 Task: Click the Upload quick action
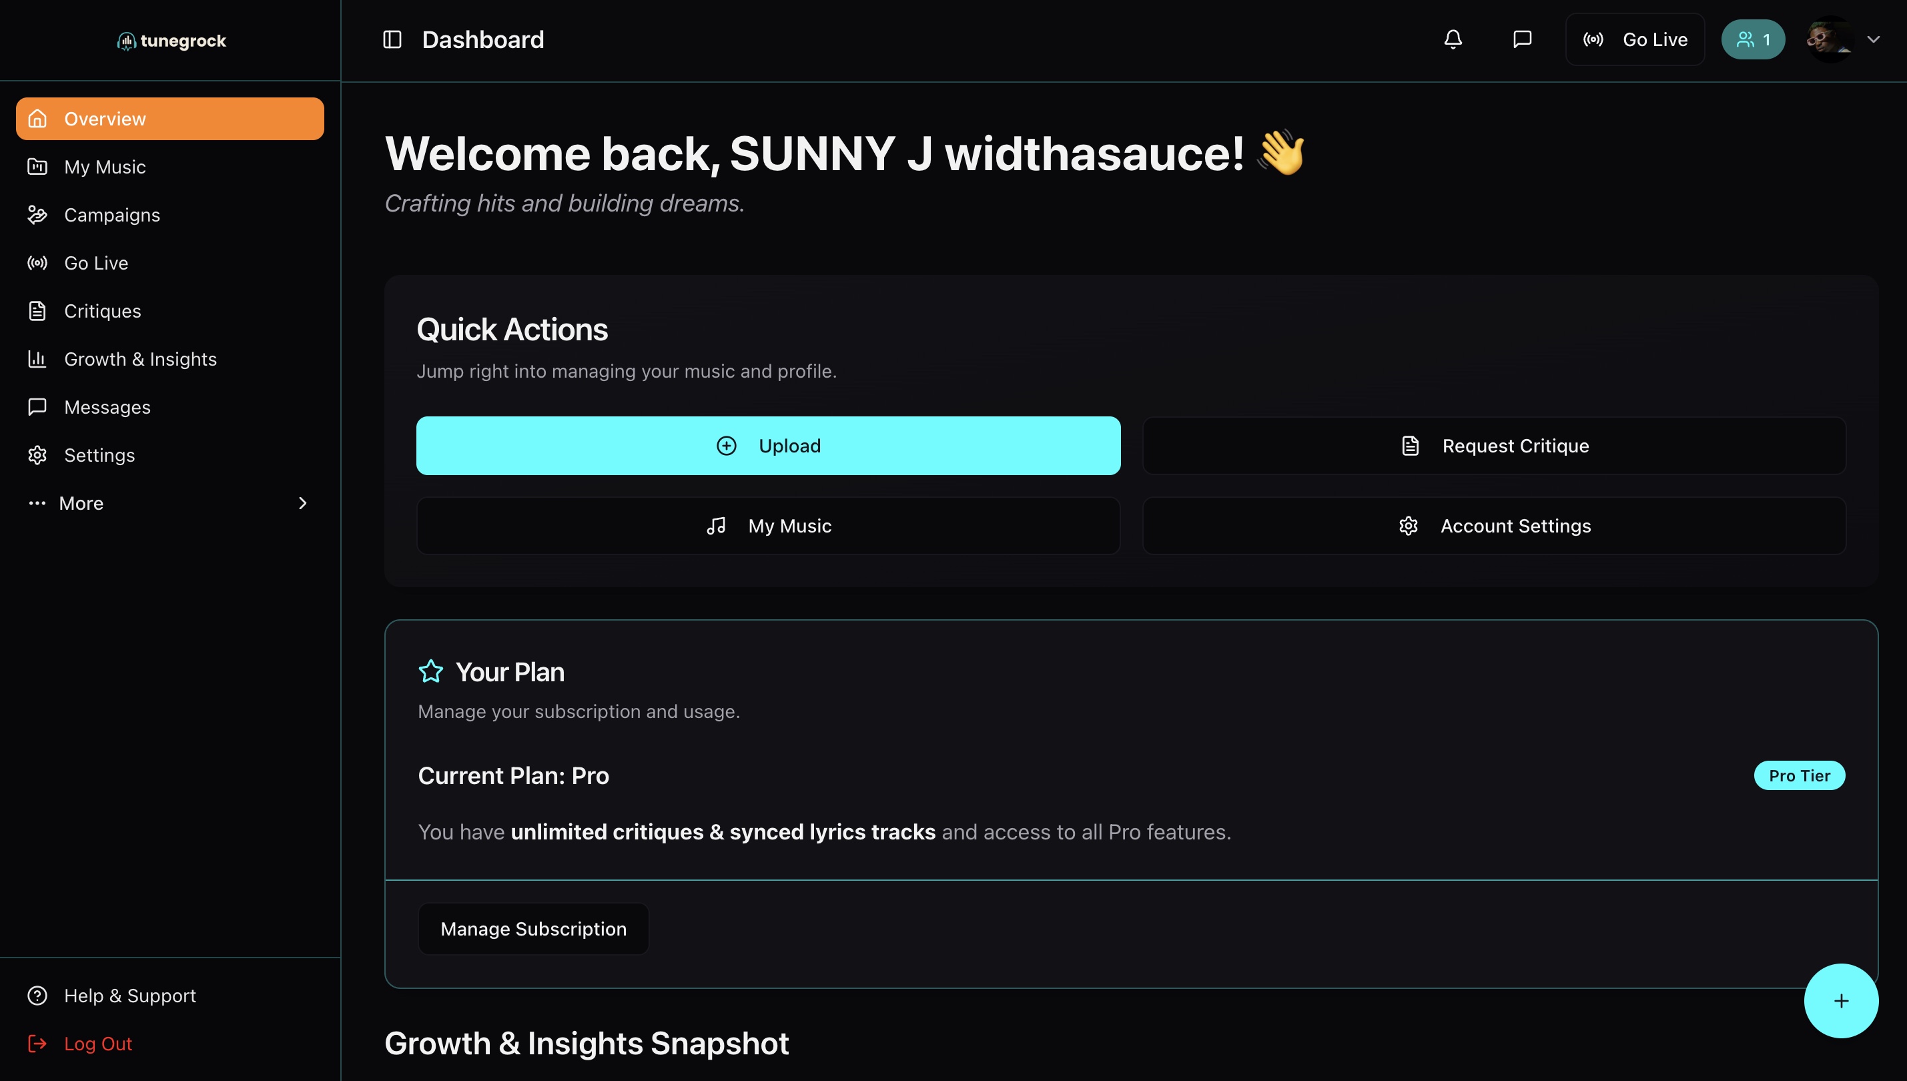(767, 444)
